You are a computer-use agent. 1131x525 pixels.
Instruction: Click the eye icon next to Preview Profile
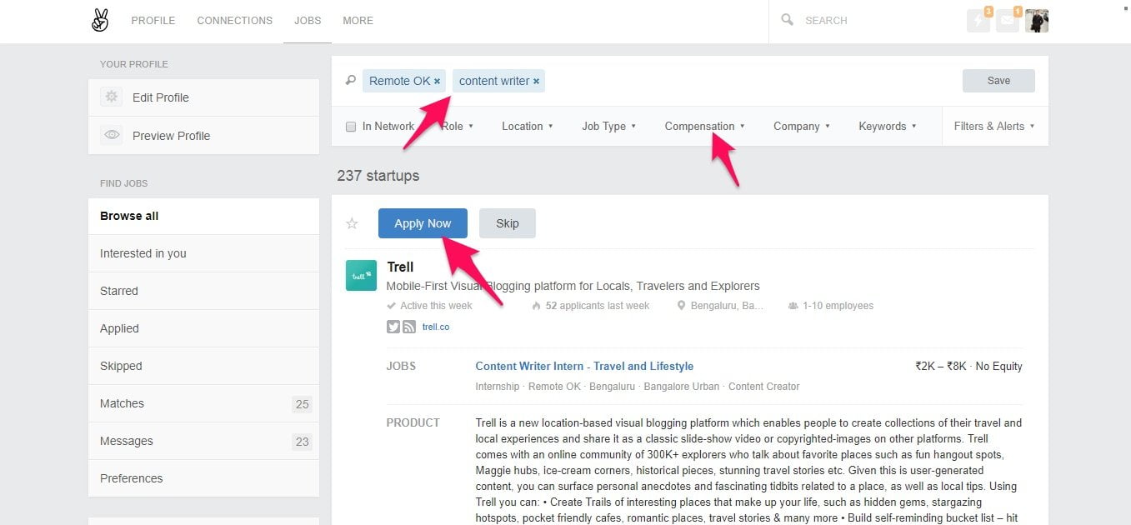pos(111,135)
